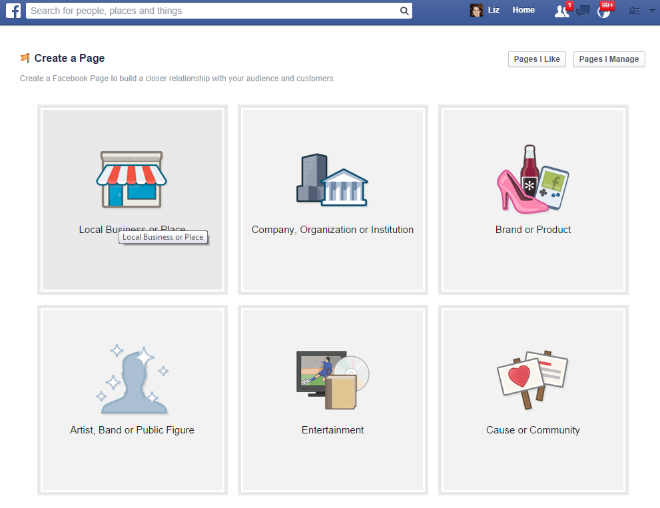Choose the Artist, Band or Public Figure label
Viewport: 660px width, 508px height.
tap(132, 430)
